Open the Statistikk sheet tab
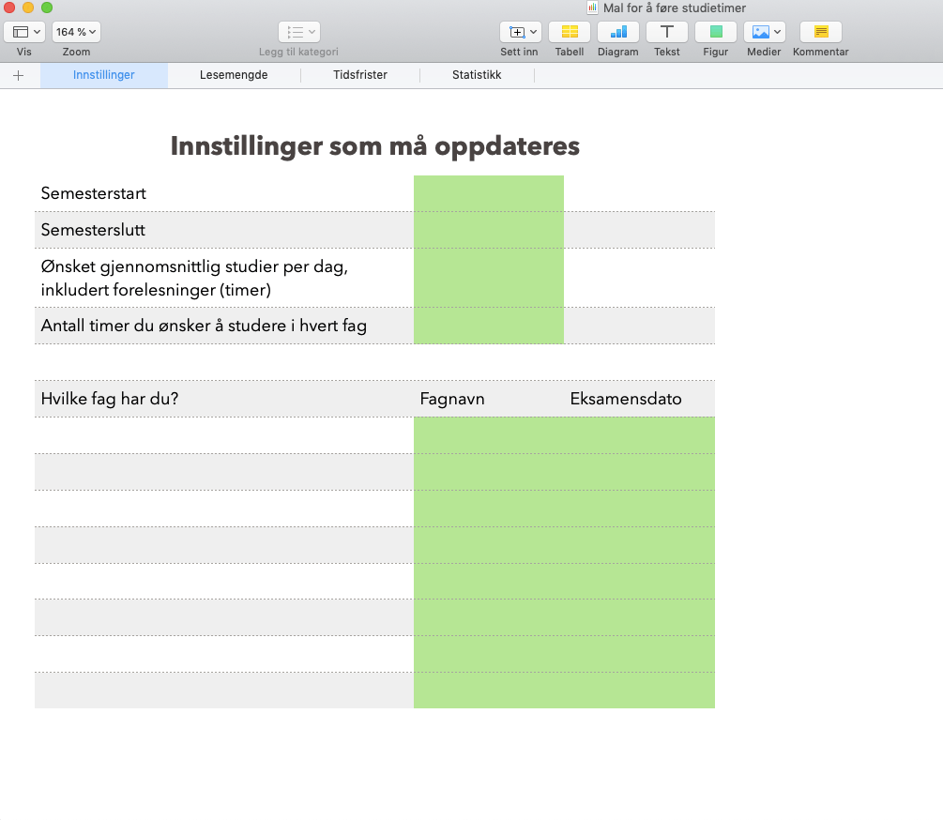Image resolution: width=943 pixels, height=820 pixels. point(477,75)
